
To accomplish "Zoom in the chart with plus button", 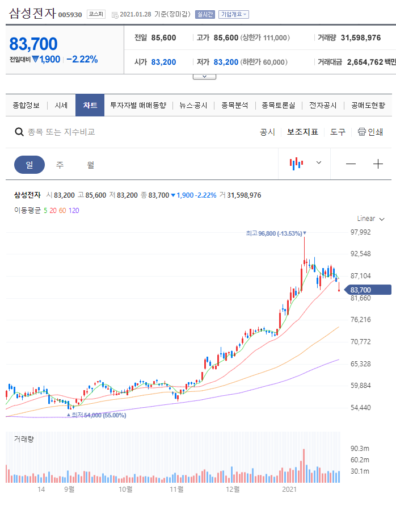I will (378, 164).
